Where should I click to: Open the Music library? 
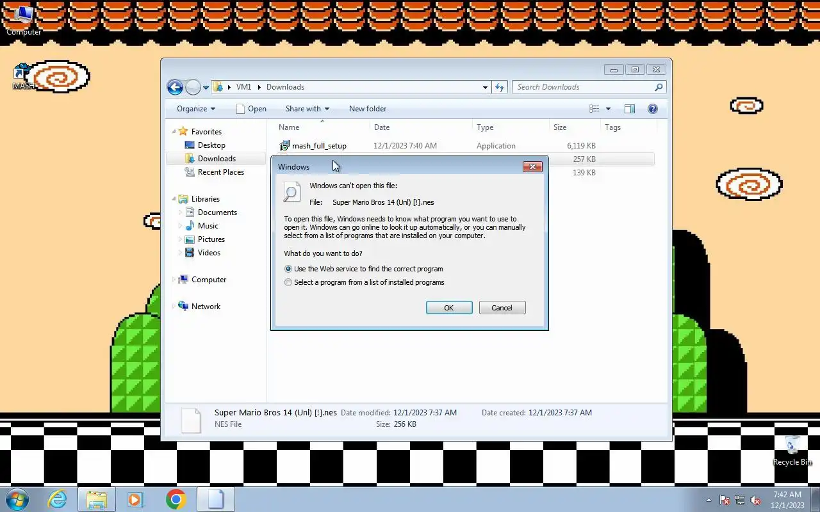coord(208,226)
